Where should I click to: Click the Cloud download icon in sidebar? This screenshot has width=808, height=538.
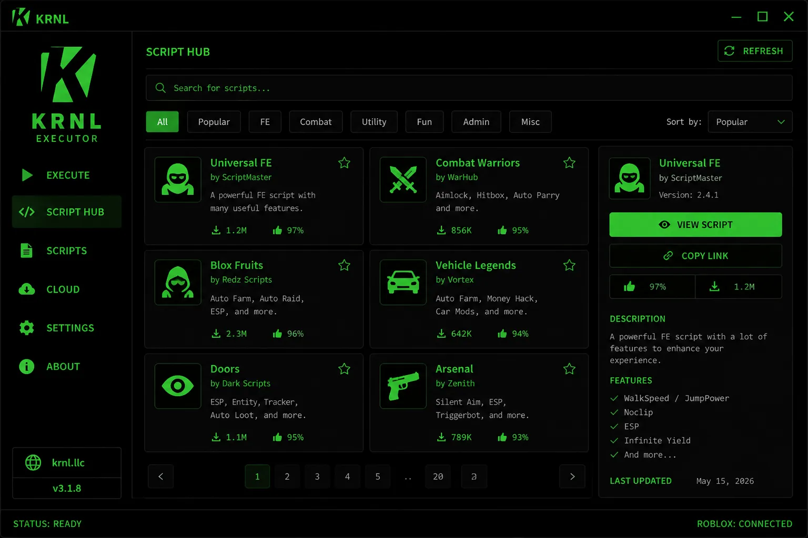click(x=27, y=289)
